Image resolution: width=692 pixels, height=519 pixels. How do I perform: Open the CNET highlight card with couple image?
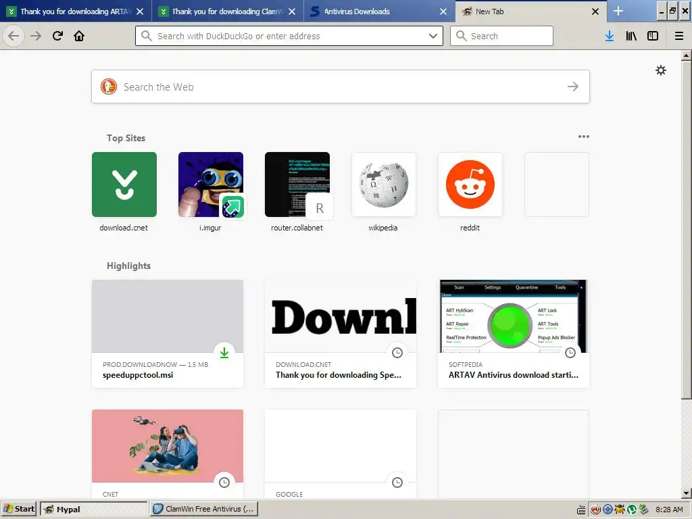168,455
